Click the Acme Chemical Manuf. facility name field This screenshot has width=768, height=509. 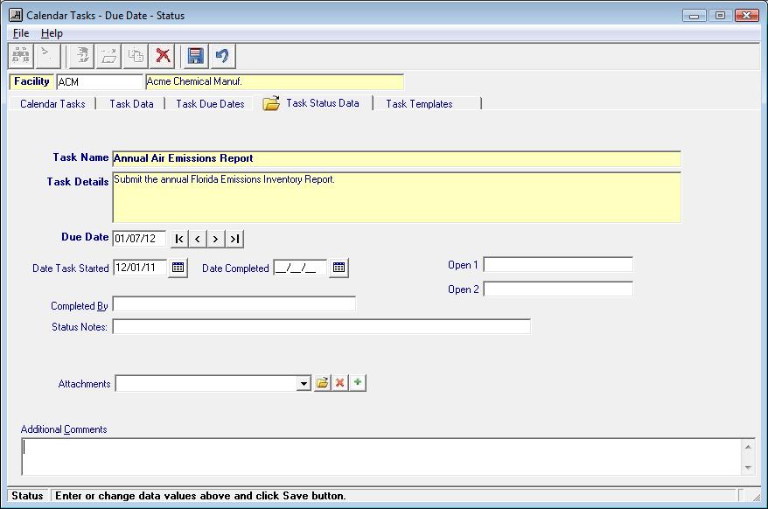tap(275, 82)
